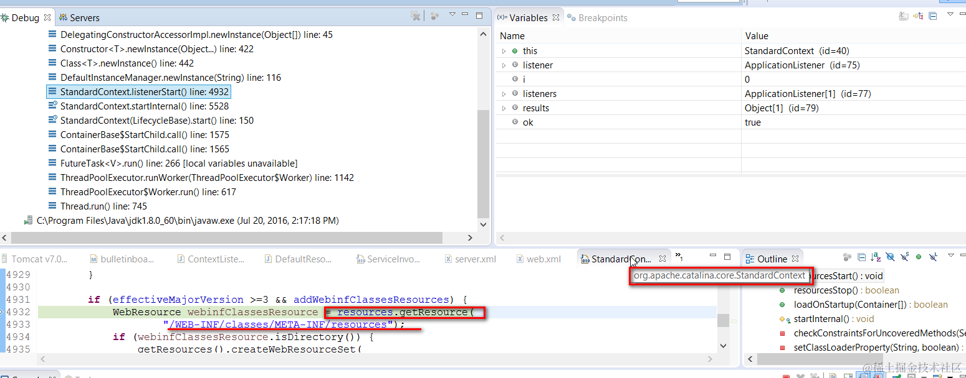Click line number 4931 in editor gutter
This screenshot has height=378, width=966.
18,300
